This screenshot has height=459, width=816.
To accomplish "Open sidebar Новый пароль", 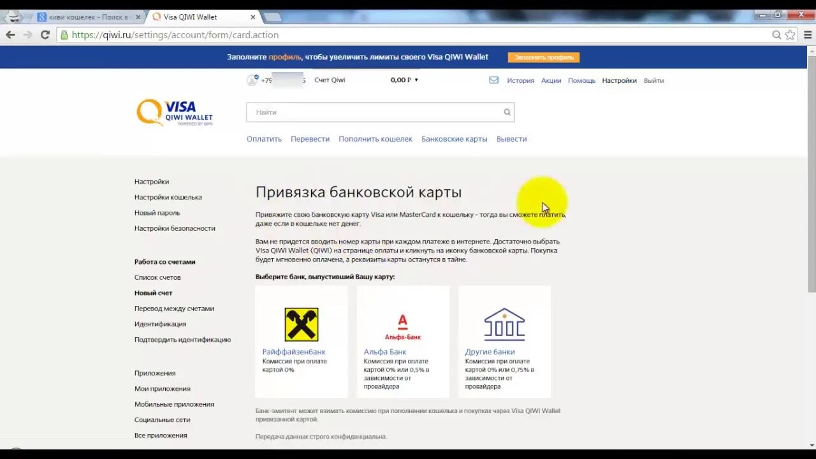I will (x=157, y=213).
